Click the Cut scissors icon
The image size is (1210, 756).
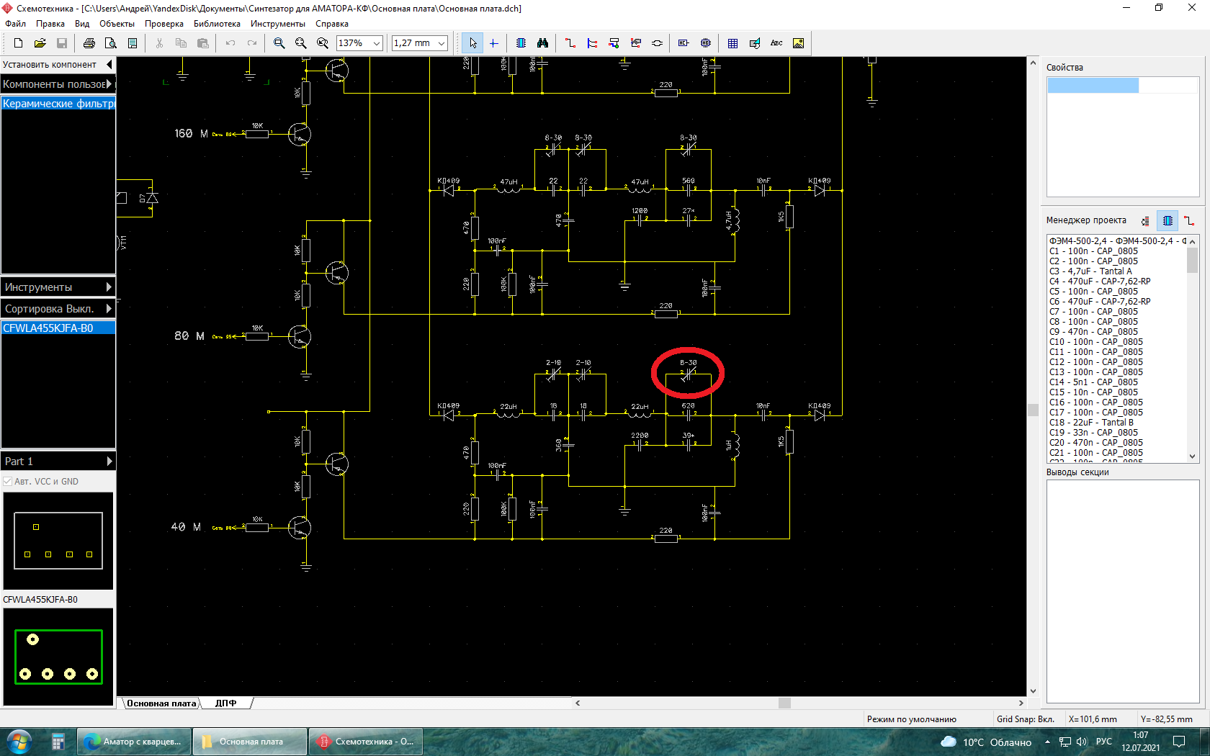(x=159, y=43)
